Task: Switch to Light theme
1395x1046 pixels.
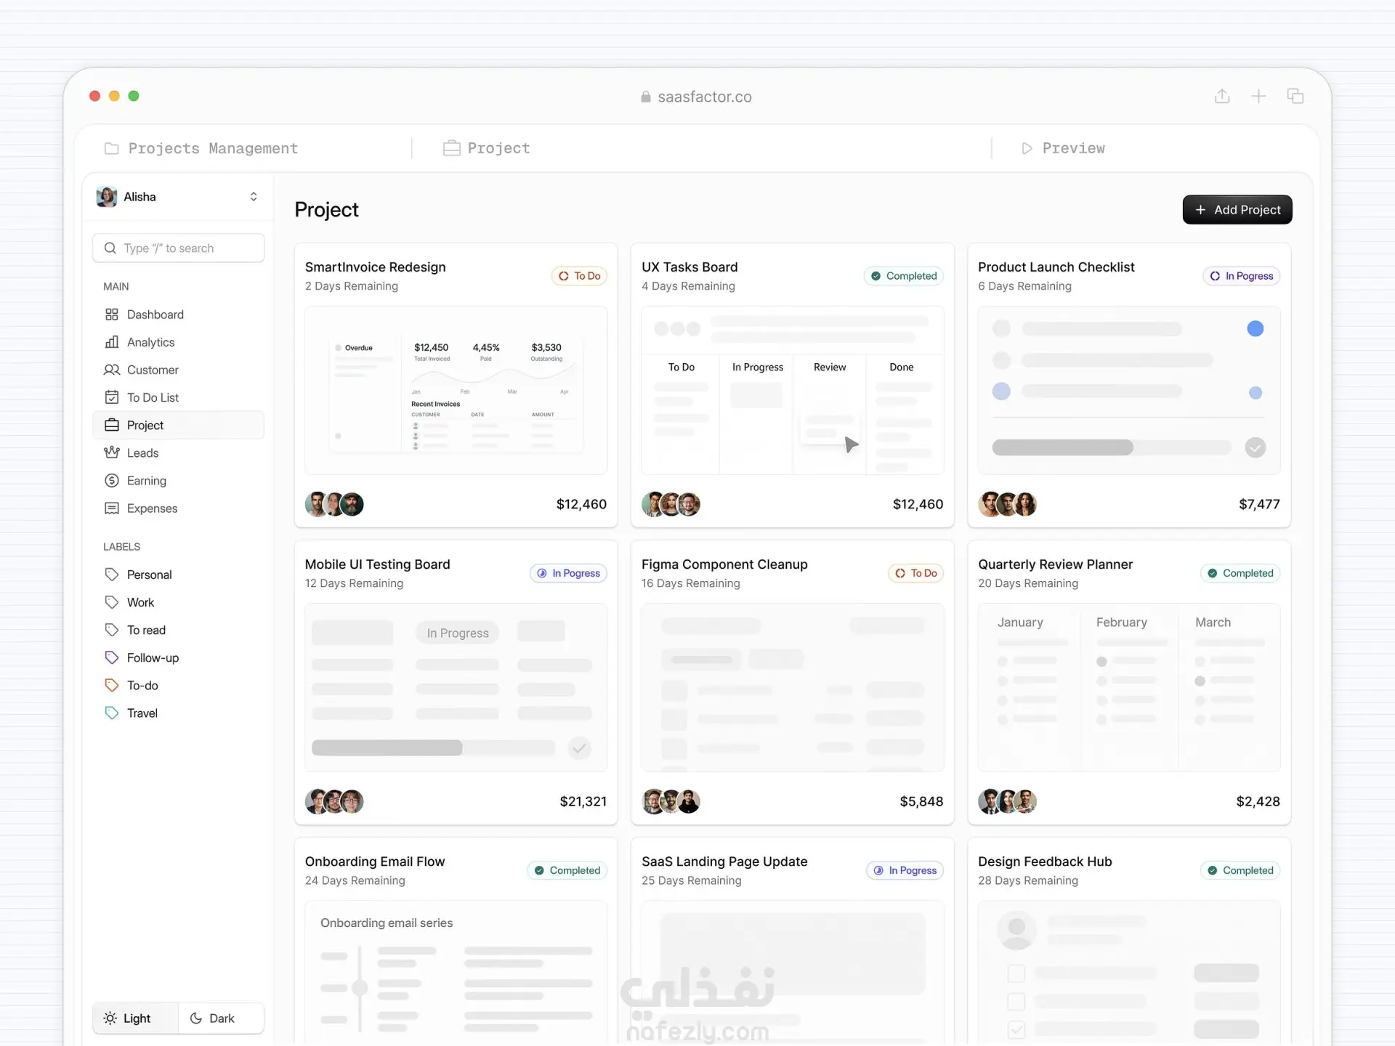Action: pos(135,1018)
